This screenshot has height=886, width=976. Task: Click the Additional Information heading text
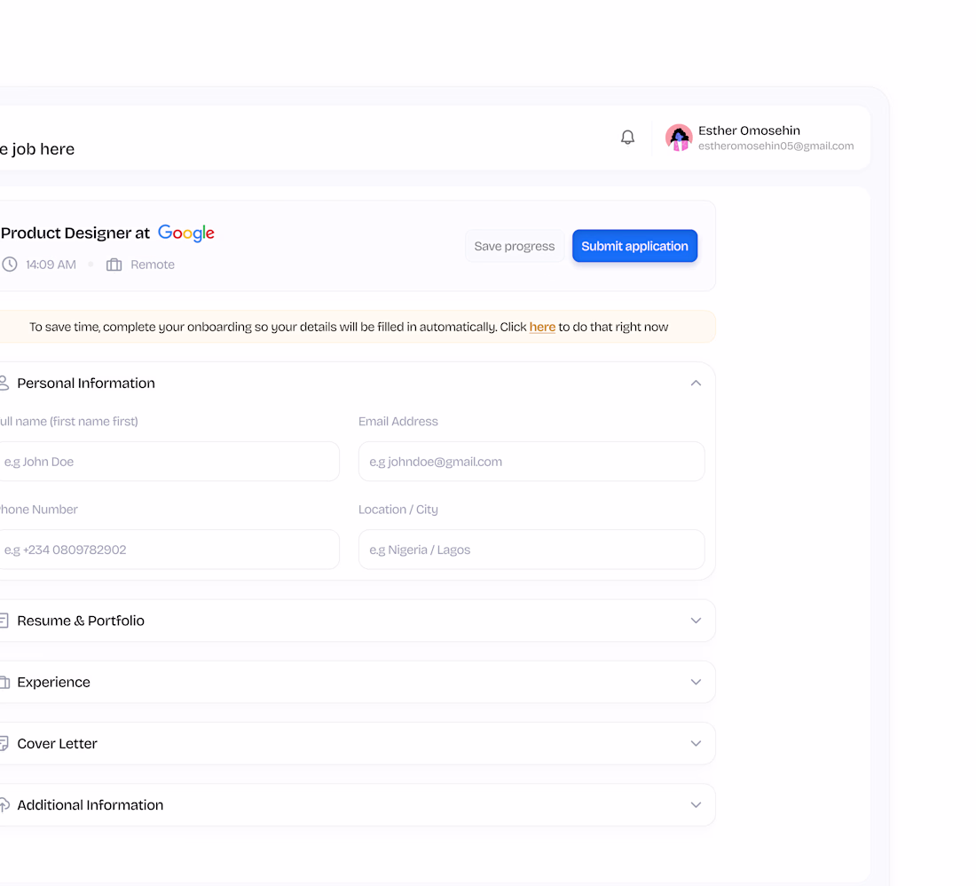click(x=91, y=805)
